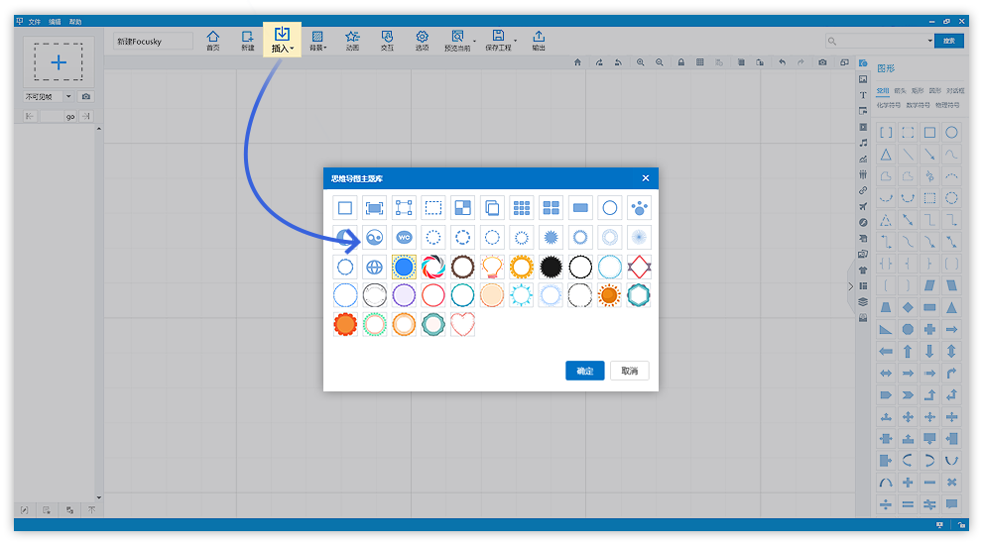
Task: Click the 输出 export icon
Action: coord(539,40)
